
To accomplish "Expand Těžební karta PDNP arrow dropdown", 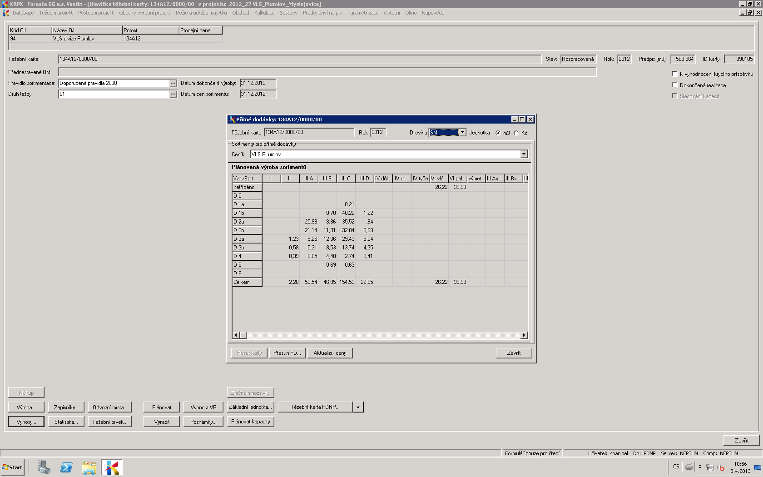I will [358, 407].
